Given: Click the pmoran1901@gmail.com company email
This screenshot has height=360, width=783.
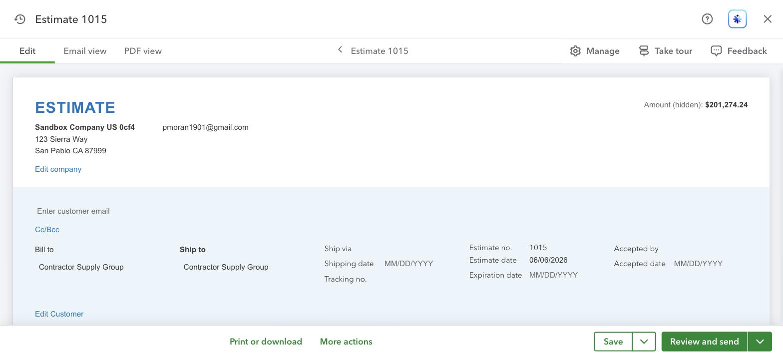Looking at the screenshot, I should point(206,127).
